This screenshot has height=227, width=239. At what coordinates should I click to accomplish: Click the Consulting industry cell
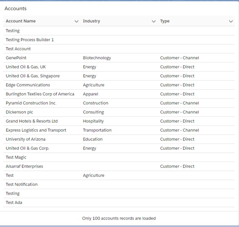[93, 112]
